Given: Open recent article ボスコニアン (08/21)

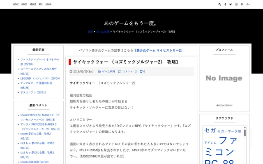Looking at the screenshot, I should coord(33,92).
